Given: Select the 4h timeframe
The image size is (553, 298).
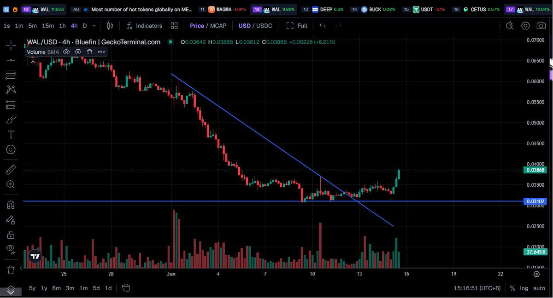Looking at the screenshot, I should point(74,26).
